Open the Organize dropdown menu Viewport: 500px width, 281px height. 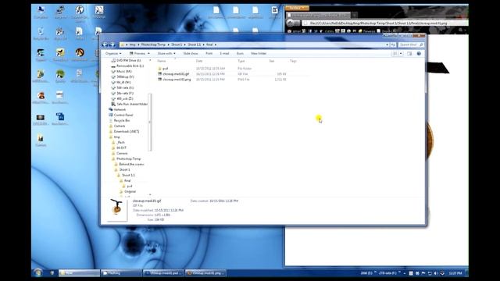tap(113, 54)
